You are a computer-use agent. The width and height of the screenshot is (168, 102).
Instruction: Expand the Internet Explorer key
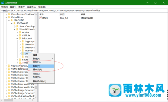point(20,51)
